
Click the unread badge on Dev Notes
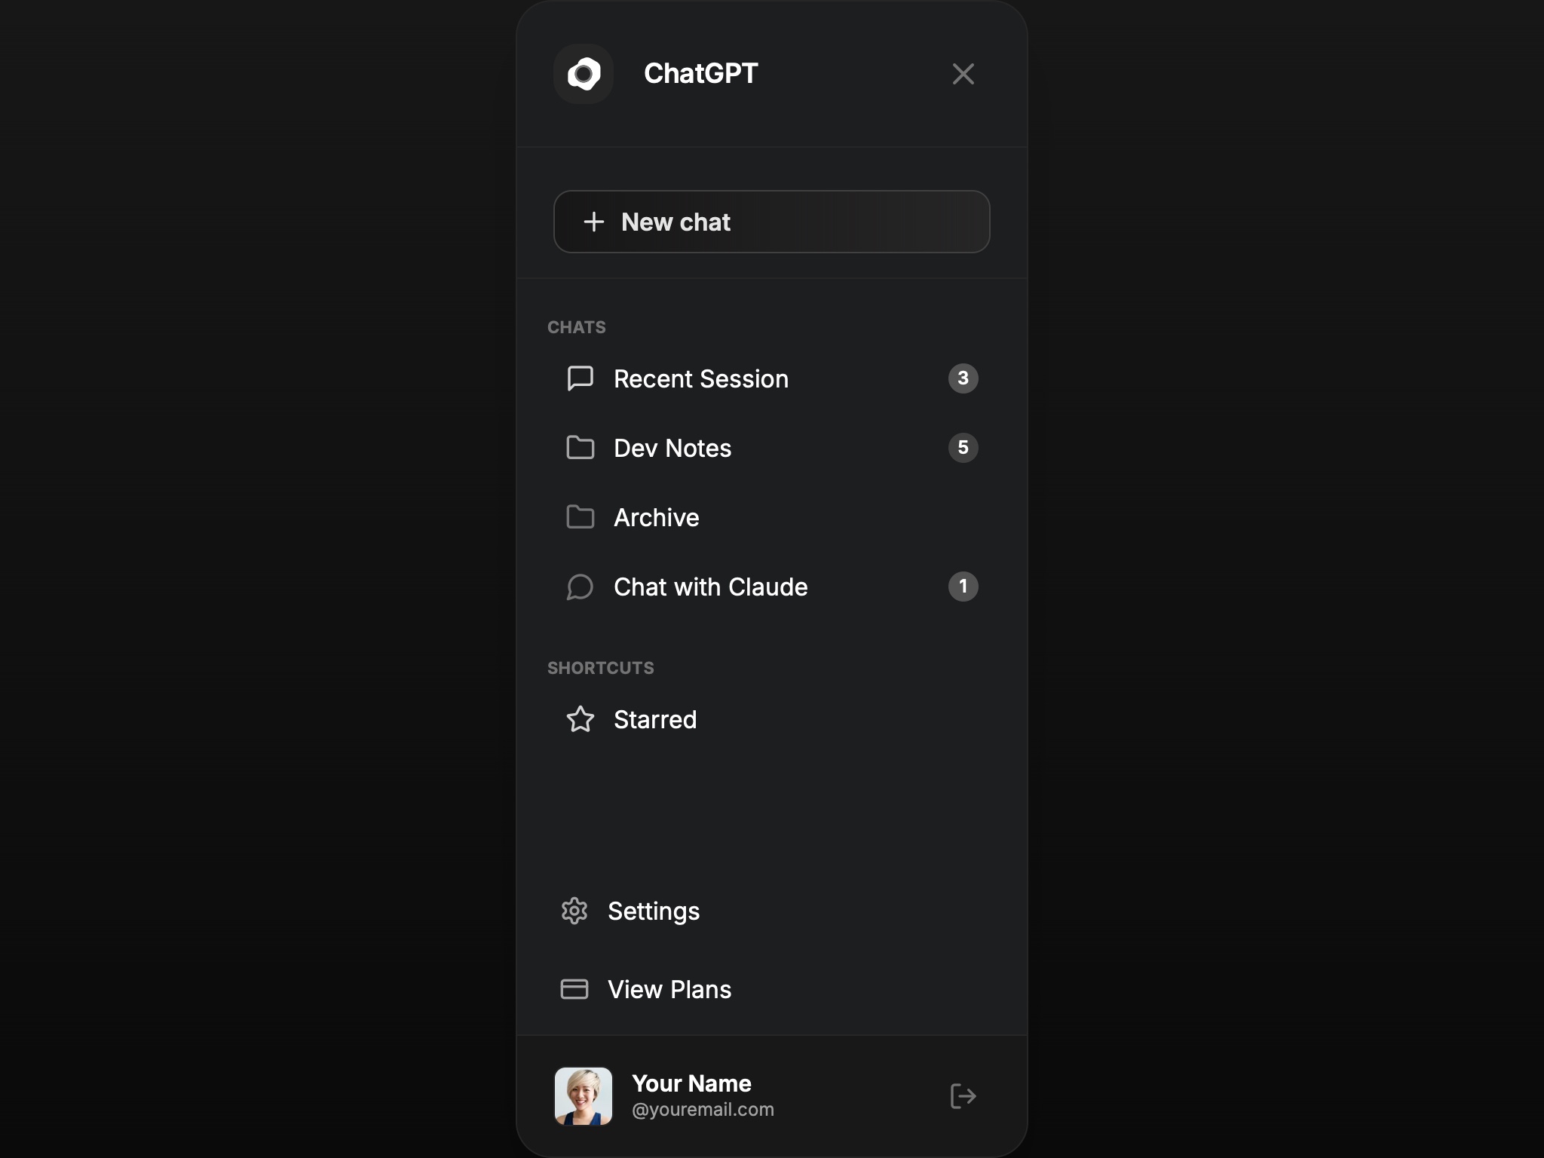(963, 448)
